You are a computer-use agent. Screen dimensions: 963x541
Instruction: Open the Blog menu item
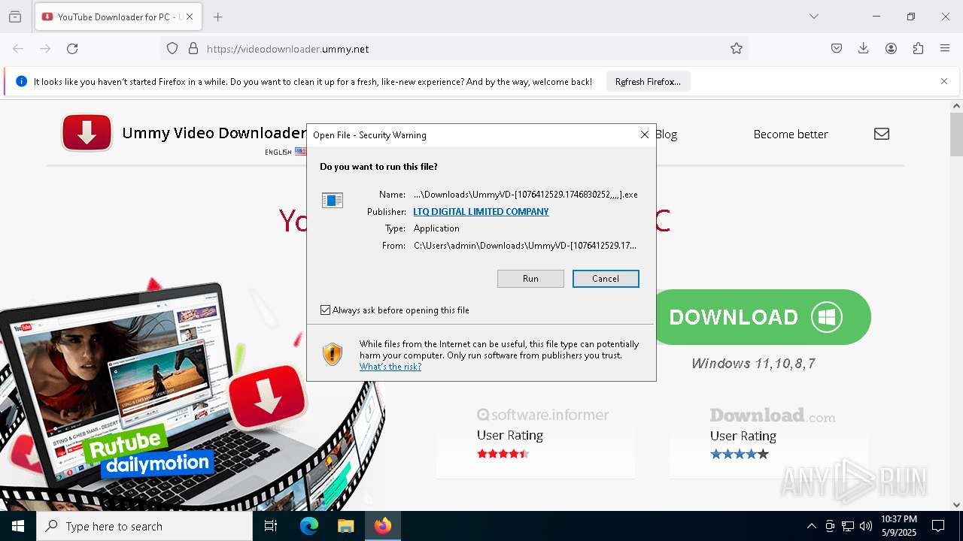tap(666, 134)
